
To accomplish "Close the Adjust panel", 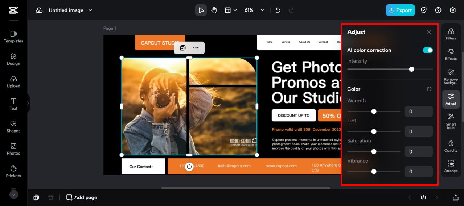I will (x=429, y=32).
